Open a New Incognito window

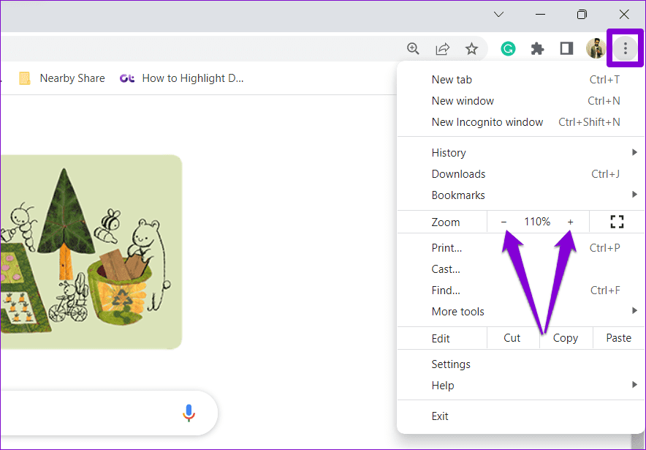521,122
